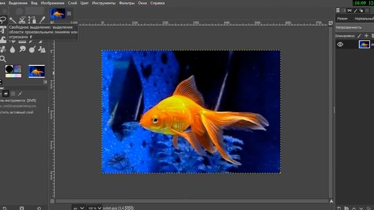Open the Справка menu
This screenshot has width=374, height=210.
pos(157,3)
